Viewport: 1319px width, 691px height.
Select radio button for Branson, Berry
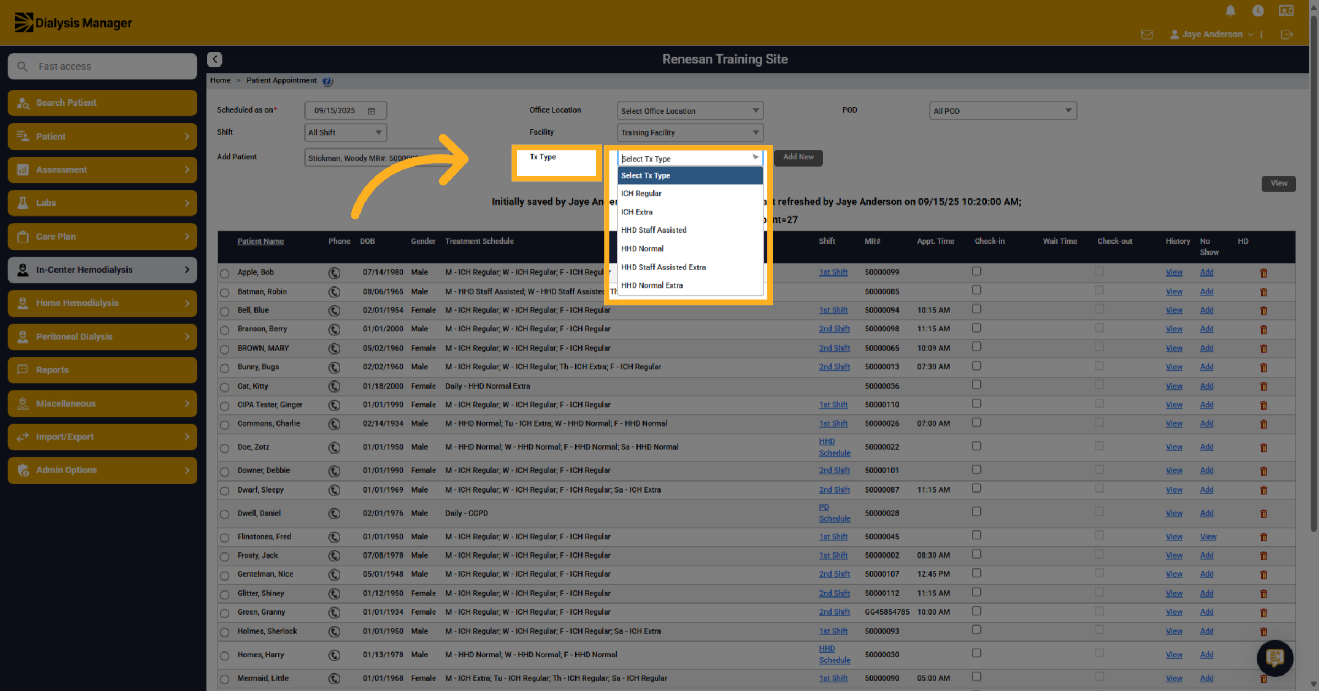225,330
